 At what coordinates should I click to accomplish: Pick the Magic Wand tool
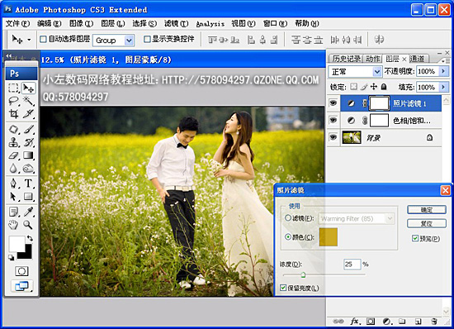coord(28,101)
